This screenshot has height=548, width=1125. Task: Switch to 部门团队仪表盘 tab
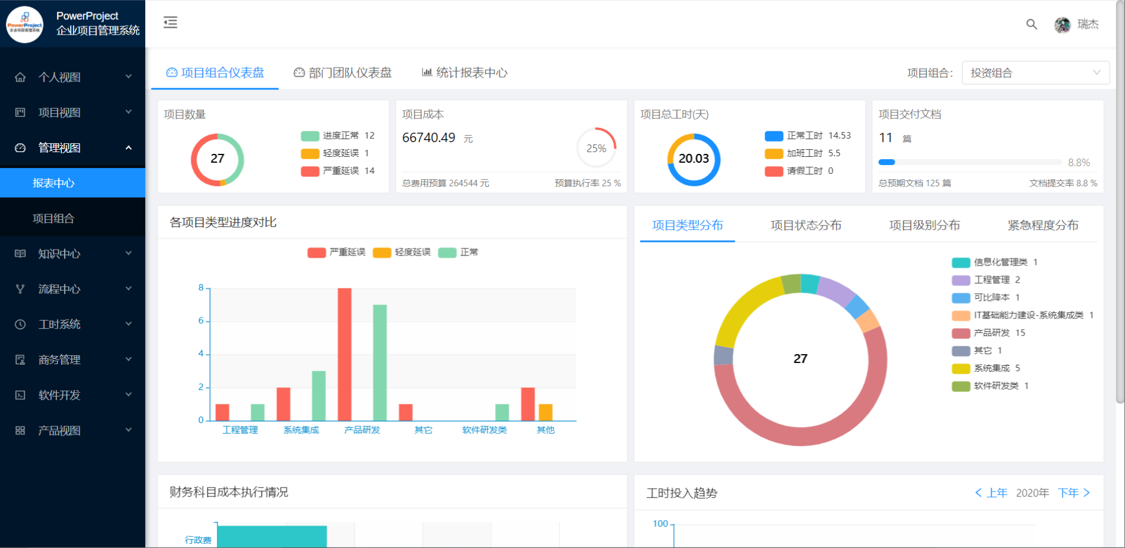[x=343, y=72]
